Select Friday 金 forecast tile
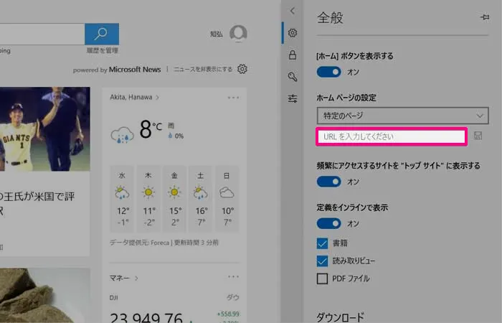 click(x=174, y=199)
